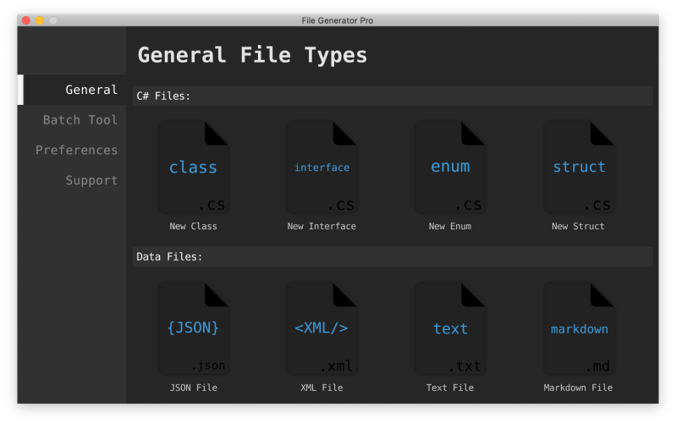
Task: Click the 'New Class' label
Action: click(193, 227)
